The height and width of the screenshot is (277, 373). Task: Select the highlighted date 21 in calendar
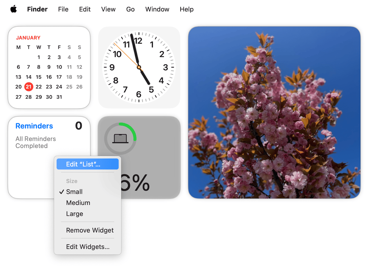click(x=29, y=87)
